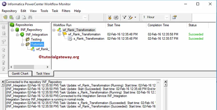Open the Help menu
The width and height of the screenshot is (217, 110).
[x=77, y=11]
